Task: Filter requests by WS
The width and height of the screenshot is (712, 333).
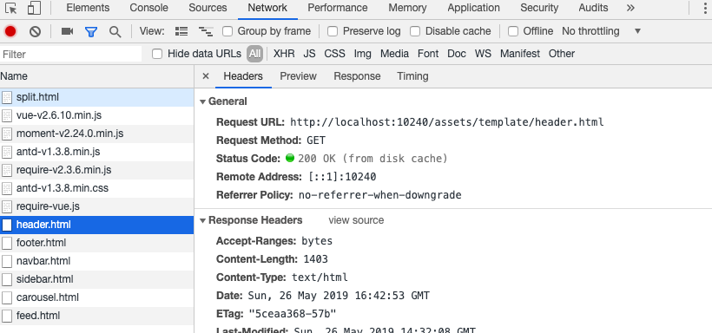Action: (483, 54)
